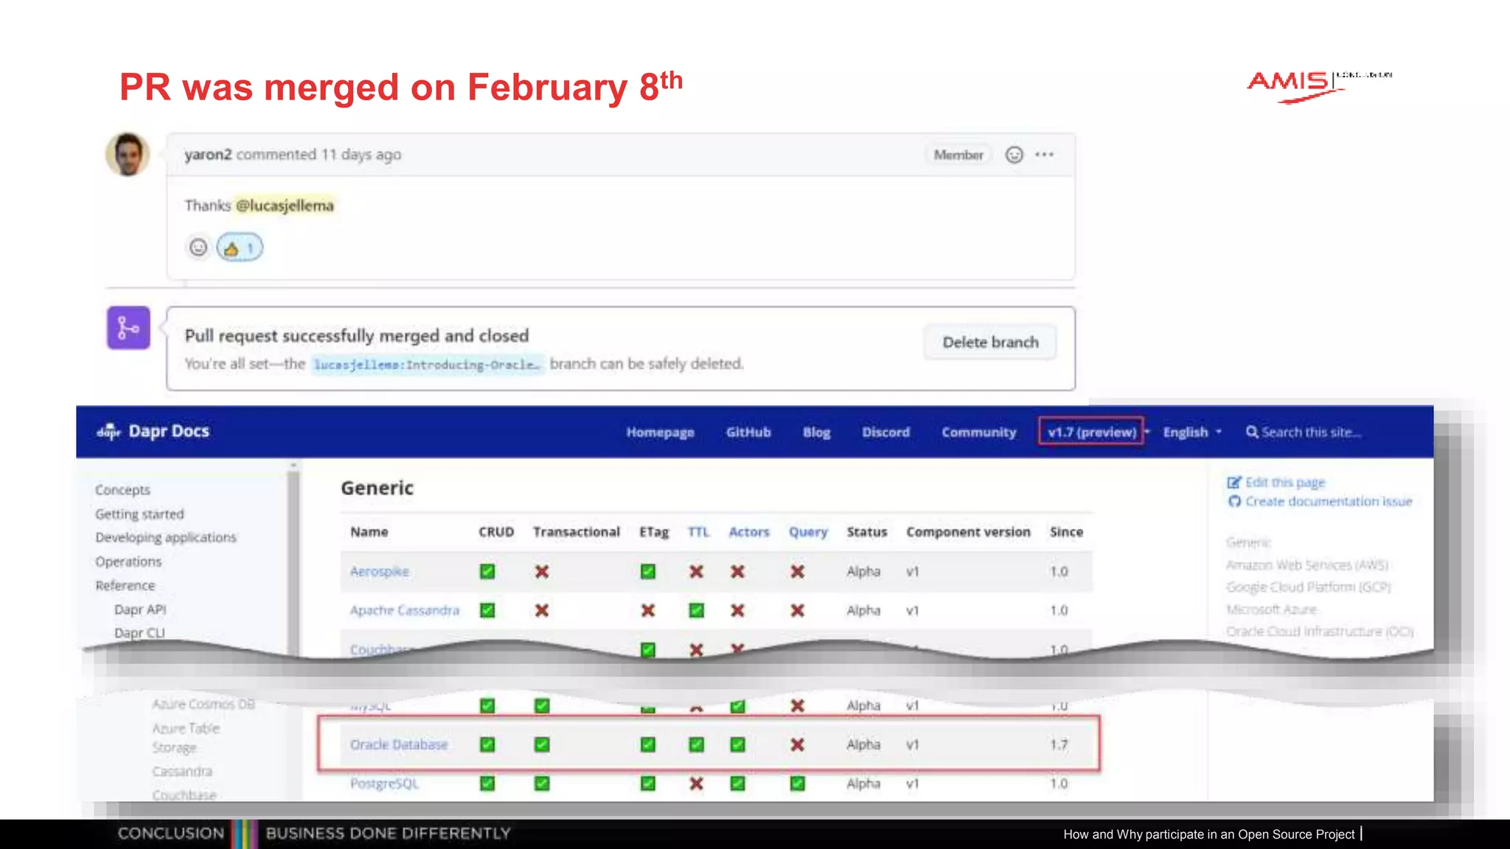The height and width of the screenshot is (849, 1510).
Task: Toggle the thumbs-up reaction with count 1
Action: tap(240, 248)
